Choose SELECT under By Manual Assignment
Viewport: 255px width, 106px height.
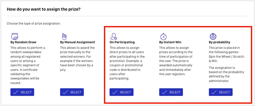coord(72,92)
